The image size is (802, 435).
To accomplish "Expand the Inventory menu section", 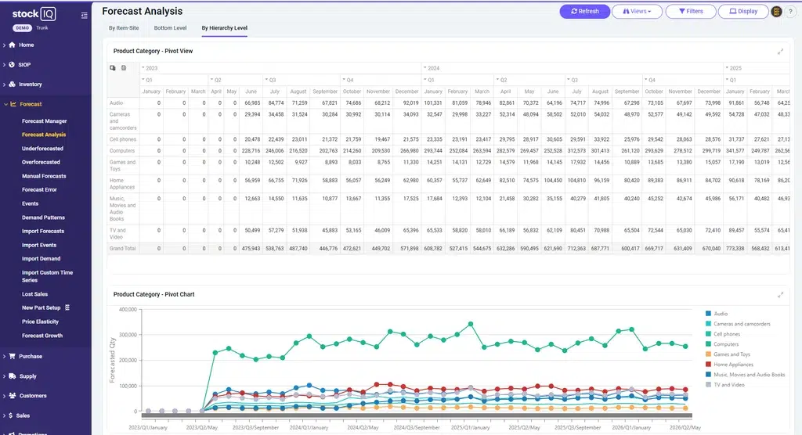I will click(31, 84).
